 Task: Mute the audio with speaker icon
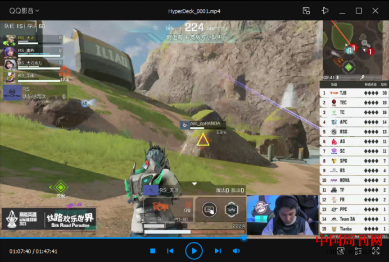pos(237,251)
